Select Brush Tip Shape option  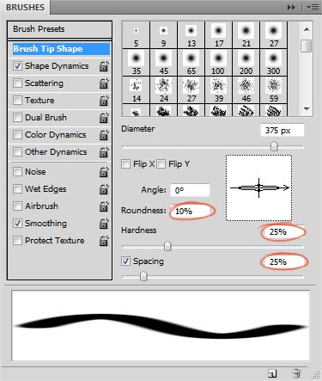(x=61, y=49)
